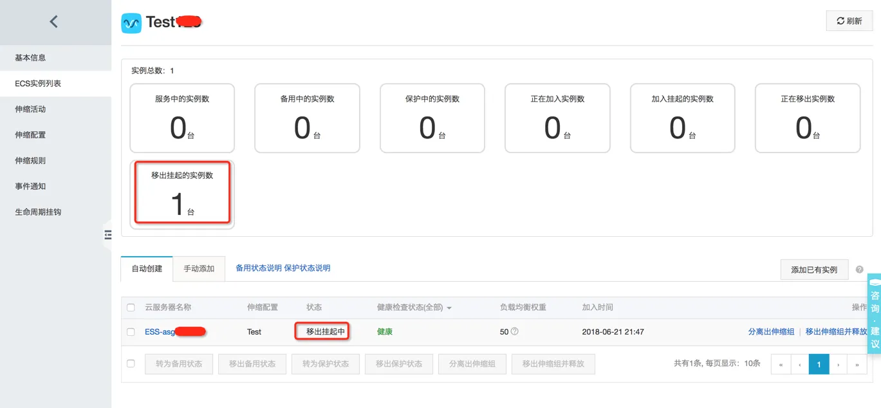Click page number 1 in pagination

pos(818,364)
